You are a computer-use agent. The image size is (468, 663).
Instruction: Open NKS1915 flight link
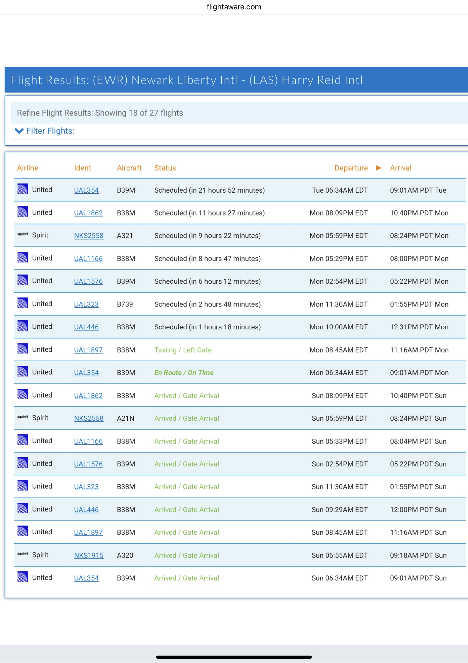89,556
